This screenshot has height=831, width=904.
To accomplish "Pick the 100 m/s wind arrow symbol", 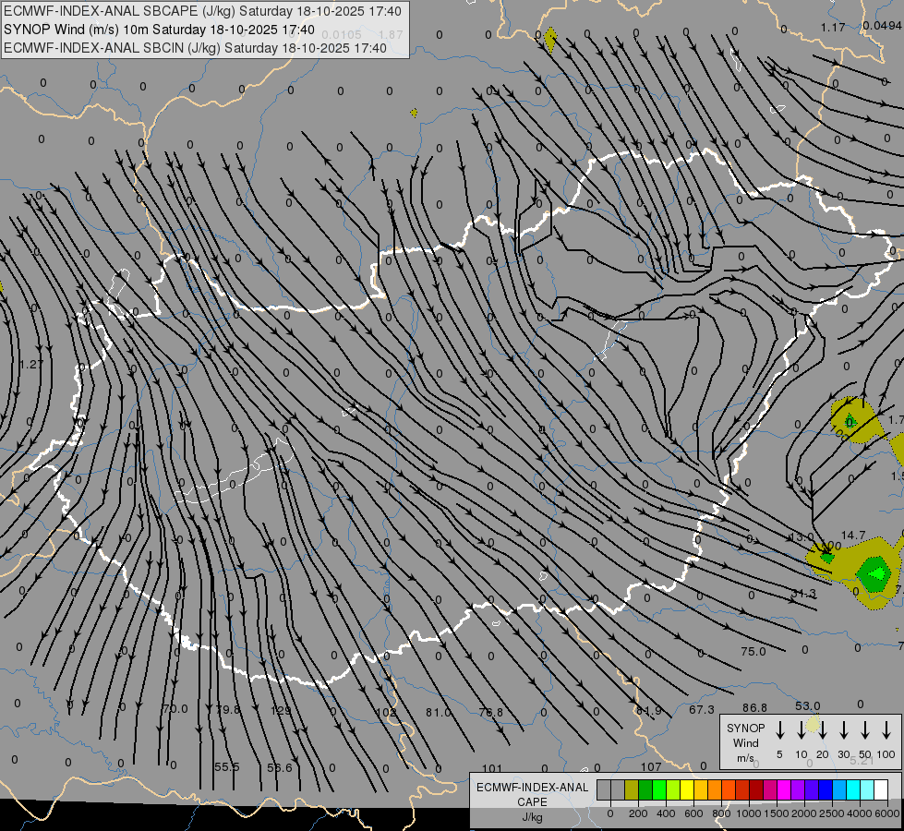I will [886, 730].
